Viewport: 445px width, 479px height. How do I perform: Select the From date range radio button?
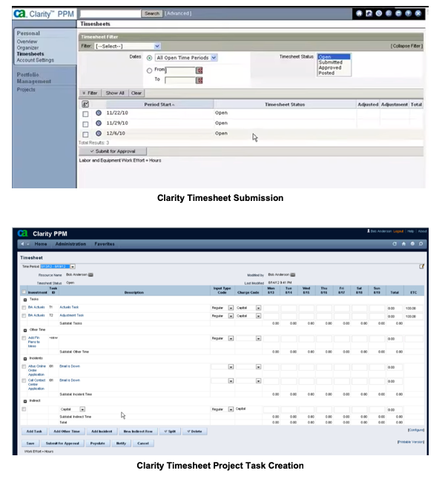point(150,70)
